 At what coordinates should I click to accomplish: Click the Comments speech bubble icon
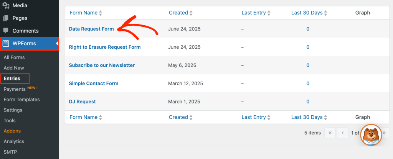pos(6,31)
